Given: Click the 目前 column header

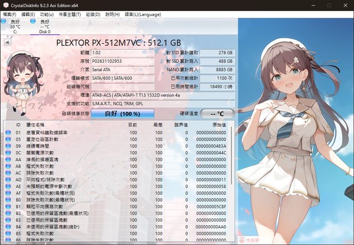Looking at the screenshot, I should [133, 125].
